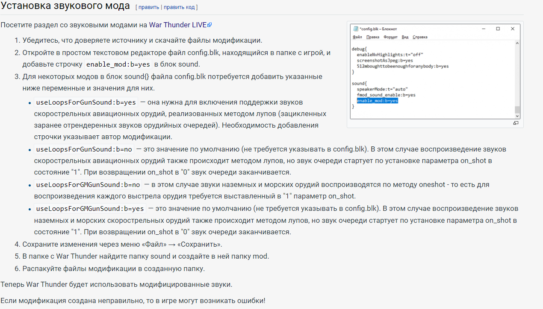
Task: Open the Формат menu in Notepad screenshot
Action: pyautogui.click(x=390, y=37)
